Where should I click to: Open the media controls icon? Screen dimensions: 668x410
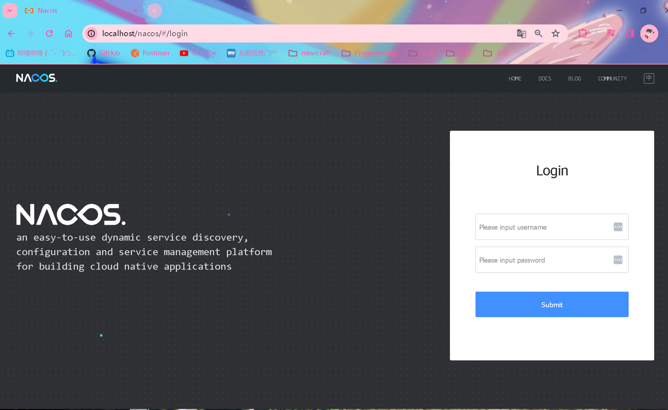[x=611, y=33]
